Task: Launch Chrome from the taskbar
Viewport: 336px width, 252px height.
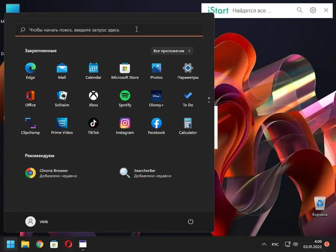Action: click(x=39, y=244)
